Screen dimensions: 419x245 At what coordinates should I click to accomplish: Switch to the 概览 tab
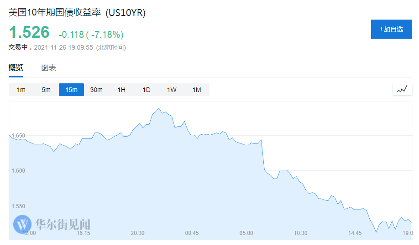click(16, 68)
